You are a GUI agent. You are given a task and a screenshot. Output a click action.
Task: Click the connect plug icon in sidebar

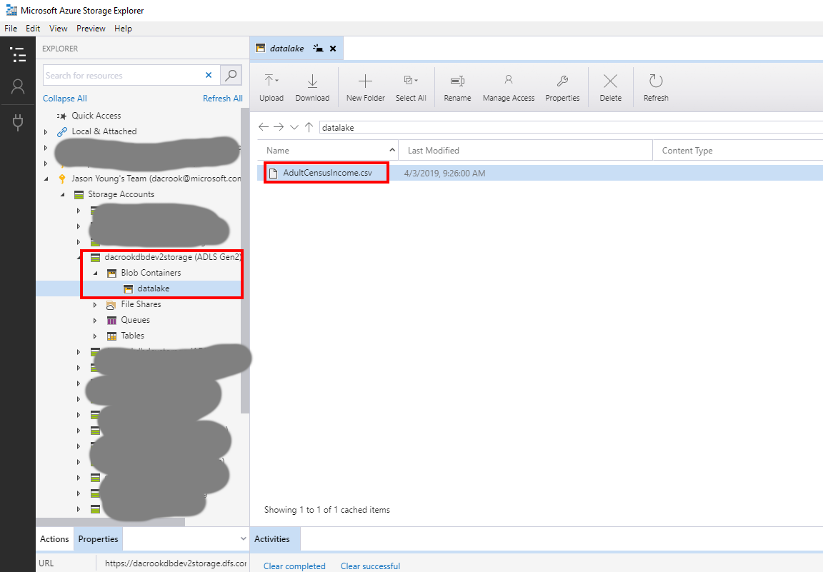point(18,123)
